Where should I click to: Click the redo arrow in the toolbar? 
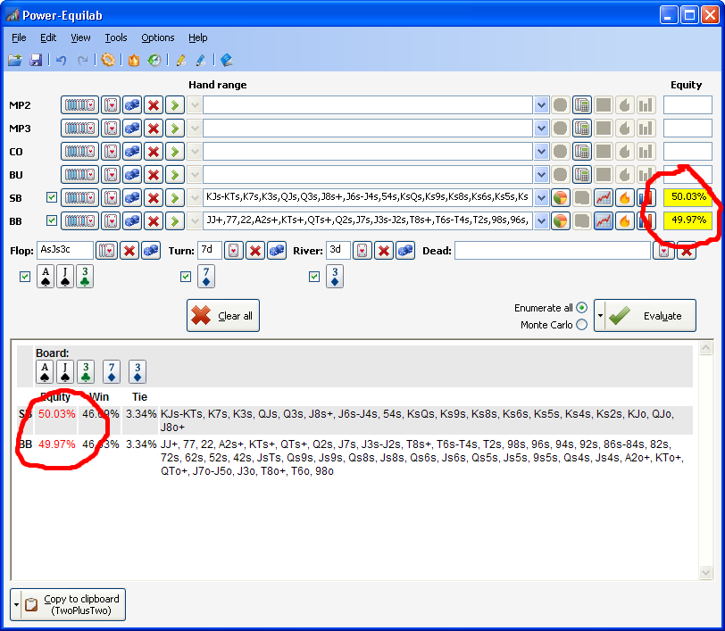tap(83, 60)
